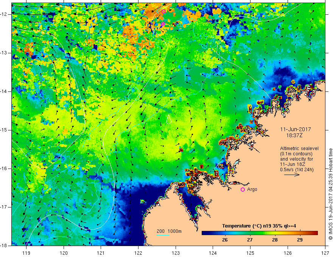This screenshot has width=333, height=257.
Task: Click the IMOS copyright timestamp text
Action: (330, 194)
